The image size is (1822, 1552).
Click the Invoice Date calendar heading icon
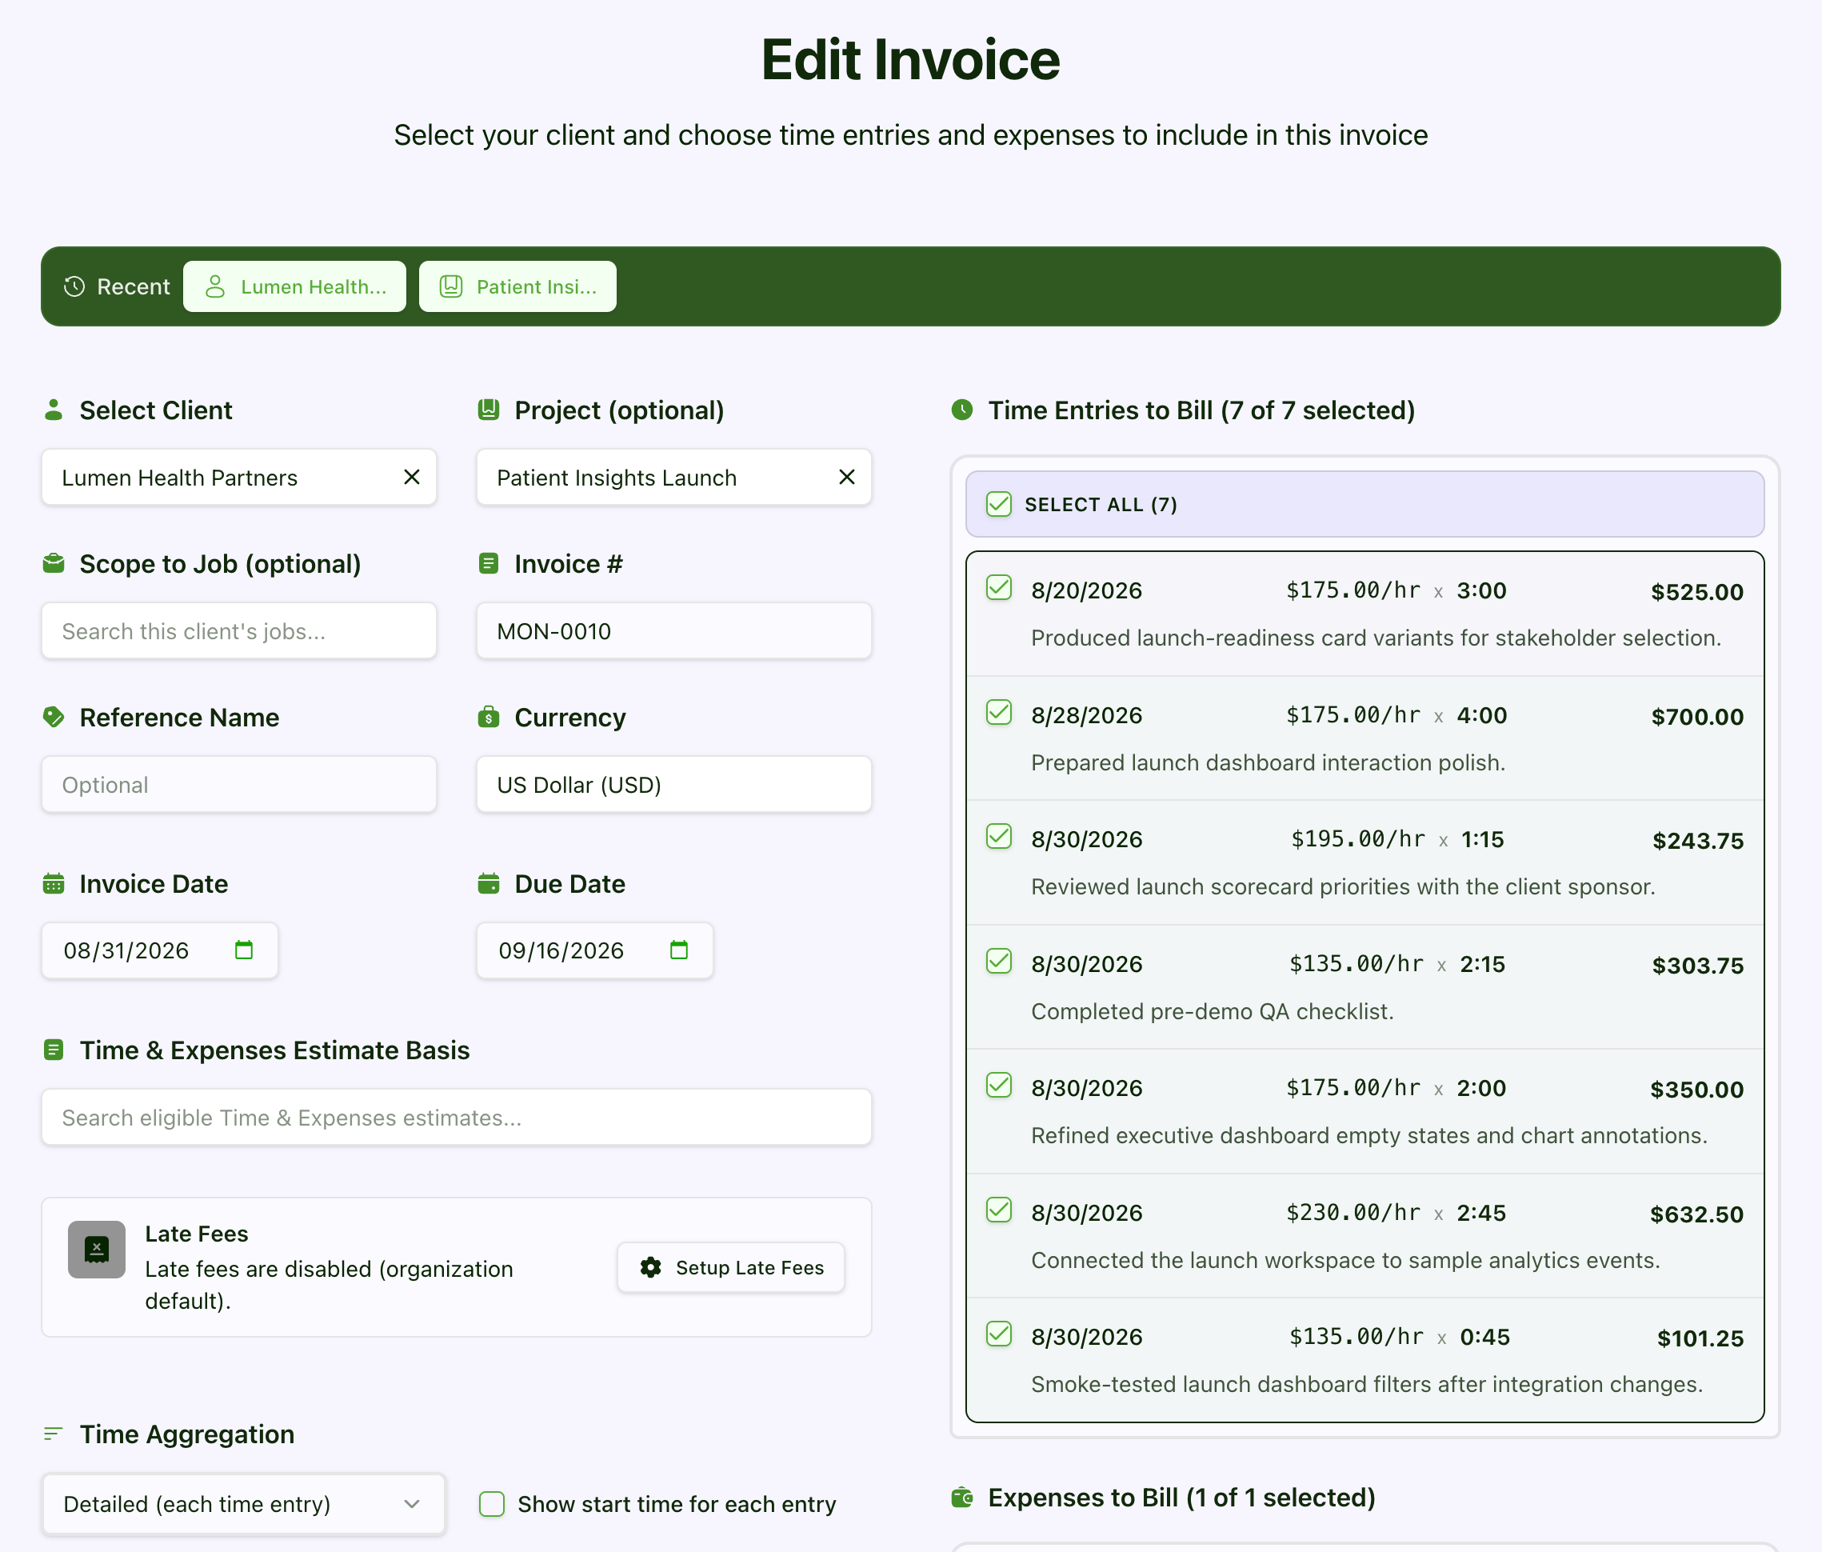point(54,884)
